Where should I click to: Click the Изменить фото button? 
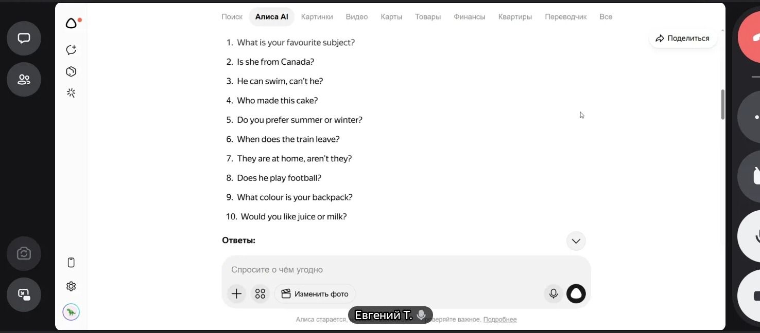tap(315, 294)
